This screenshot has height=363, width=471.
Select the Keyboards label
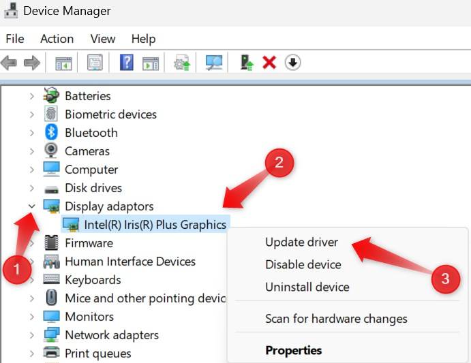tap(93, 280)
